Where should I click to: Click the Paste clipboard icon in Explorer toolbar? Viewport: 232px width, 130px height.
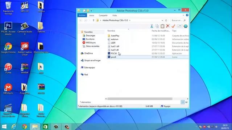(162, 26)
